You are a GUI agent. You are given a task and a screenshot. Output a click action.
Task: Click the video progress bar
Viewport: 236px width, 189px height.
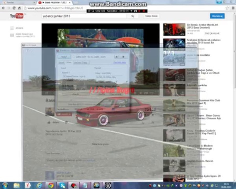pyautogui.click(x=100, y=90)
